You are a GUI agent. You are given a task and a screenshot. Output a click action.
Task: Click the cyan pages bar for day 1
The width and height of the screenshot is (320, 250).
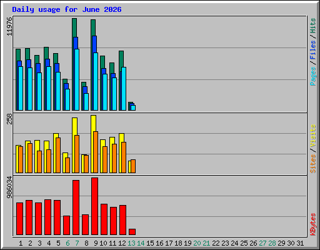point(21,88)
